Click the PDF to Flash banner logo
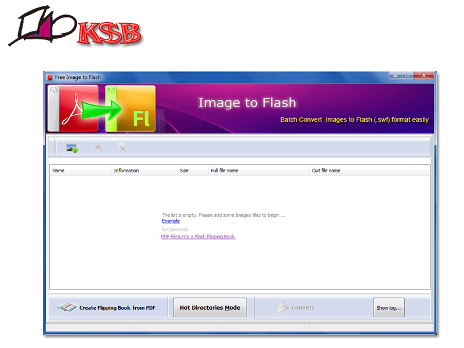The width and height of the screenshot is (464, 348). [101, 108]
